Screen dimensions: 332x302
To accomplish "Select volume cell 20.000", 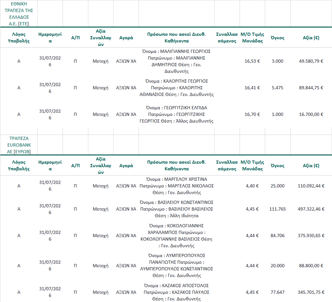I will pos(278,266).
